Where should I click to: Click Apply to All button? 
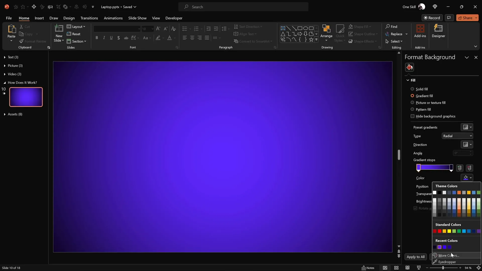pos(415,257)
